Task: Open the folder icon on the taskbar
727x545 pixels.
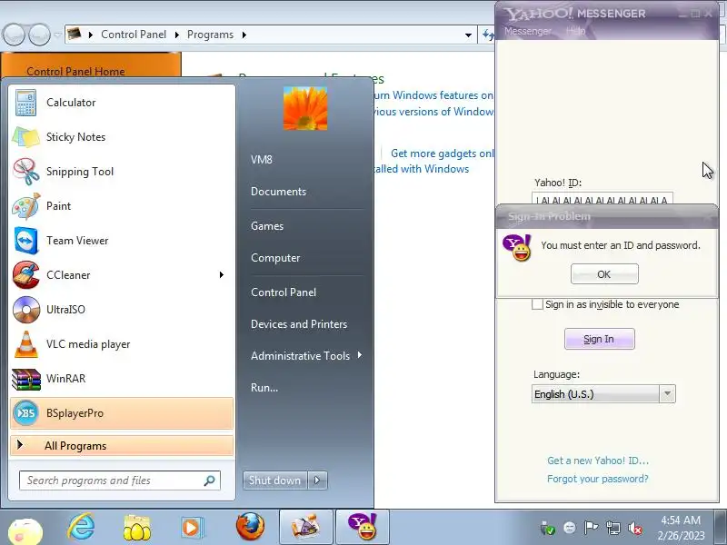Action: 137,528
